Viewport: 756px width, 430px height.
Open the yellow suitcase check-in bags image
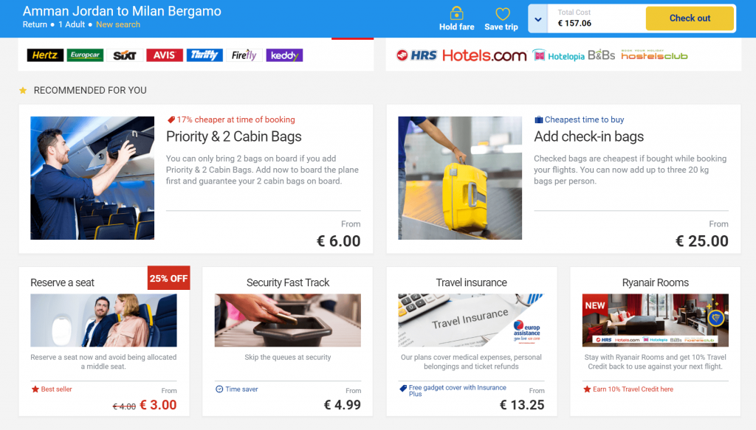(x=460, y=178)
